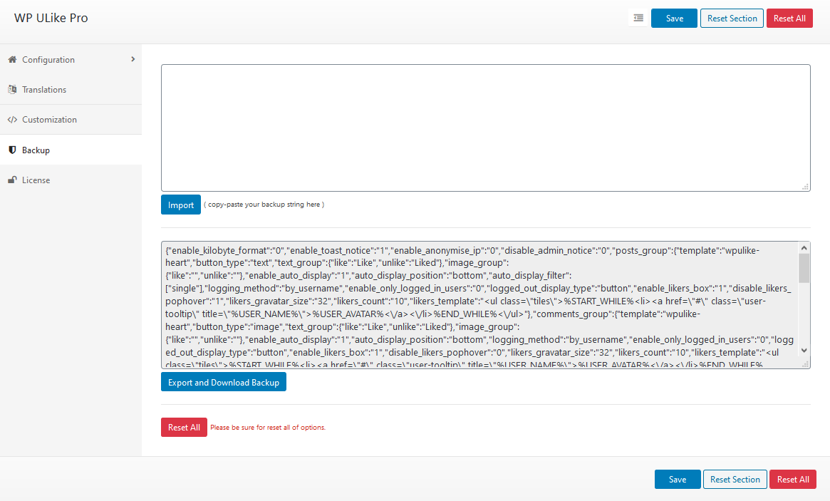Image resolution: width=830 pixels, height=501 pixels.
Task: Click the Customization code icon
Action: 13,119
